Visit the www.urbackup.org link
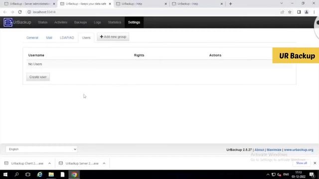 [299, 150]
